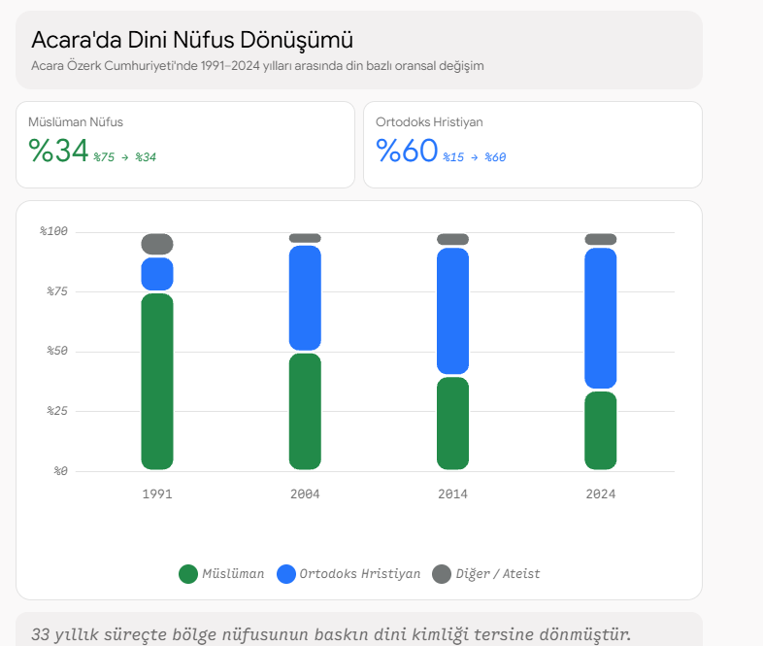Click the %0 y-axis label
Image resolution: width=763 pixels, height=646 pixels.
60,471
